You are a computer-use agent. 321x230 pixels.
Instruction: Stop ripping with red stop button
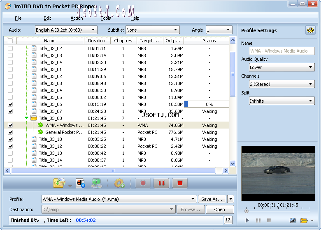180,183
